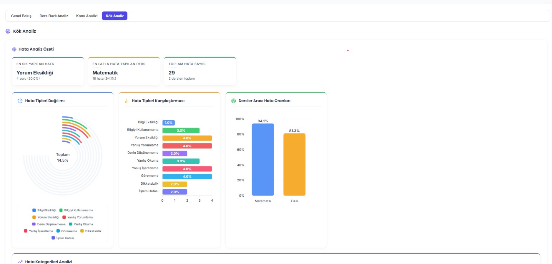Image resolution: width=552 pixels, height=264 pixels.
Task: Click the trend icon next to Hata Kategorileri Analizi
Action: (20, 262)
